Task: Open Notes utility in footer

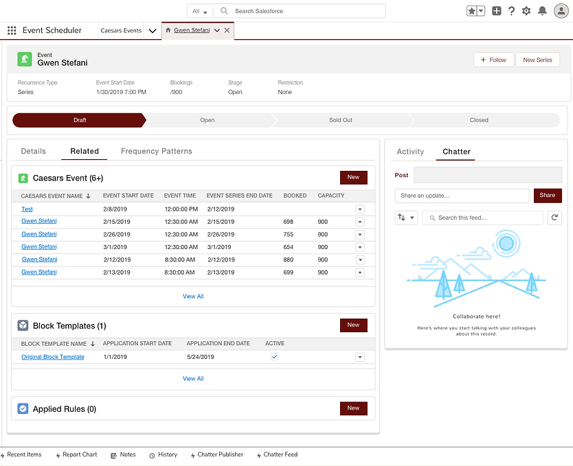Action: (x=123, y=455)
